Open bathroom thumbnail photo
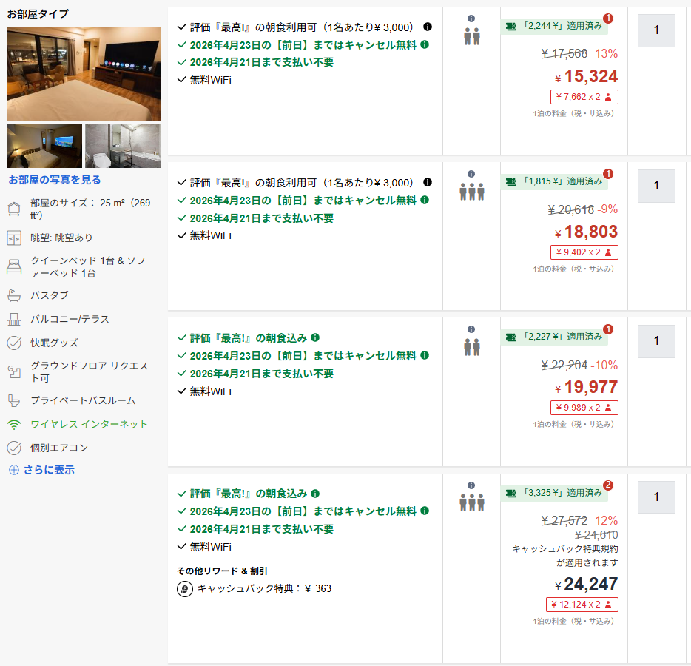 123,146
